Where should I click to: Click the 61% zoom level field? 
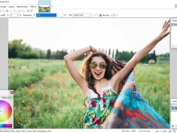point(164,131)
